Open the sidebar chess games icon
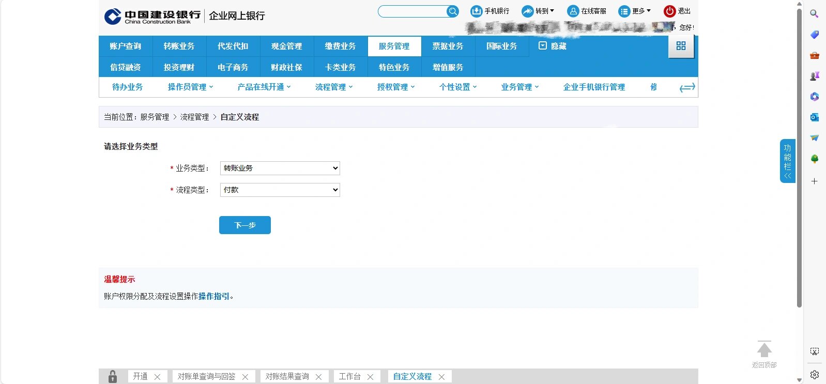Image resolution: width=826 pixels, height=384 pixels. click(x=815, y=76)
